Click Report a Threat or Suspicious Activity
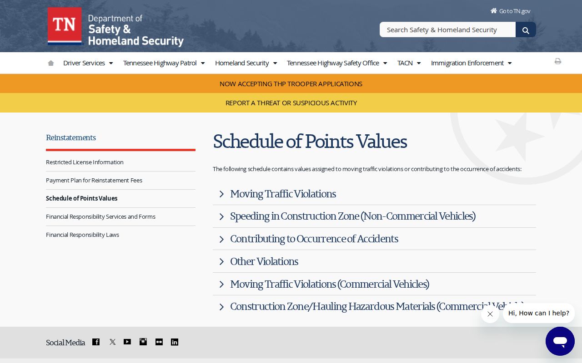The width and height of the screenshot is (582, 363). (x=291, y=103)
